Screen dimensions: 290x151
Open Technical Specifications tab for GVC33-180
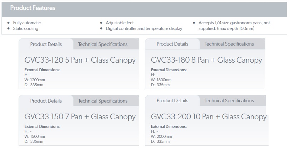tap(229, 44)
